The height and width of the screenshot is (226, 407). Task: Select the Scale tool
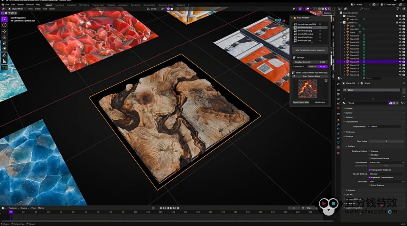4,43
